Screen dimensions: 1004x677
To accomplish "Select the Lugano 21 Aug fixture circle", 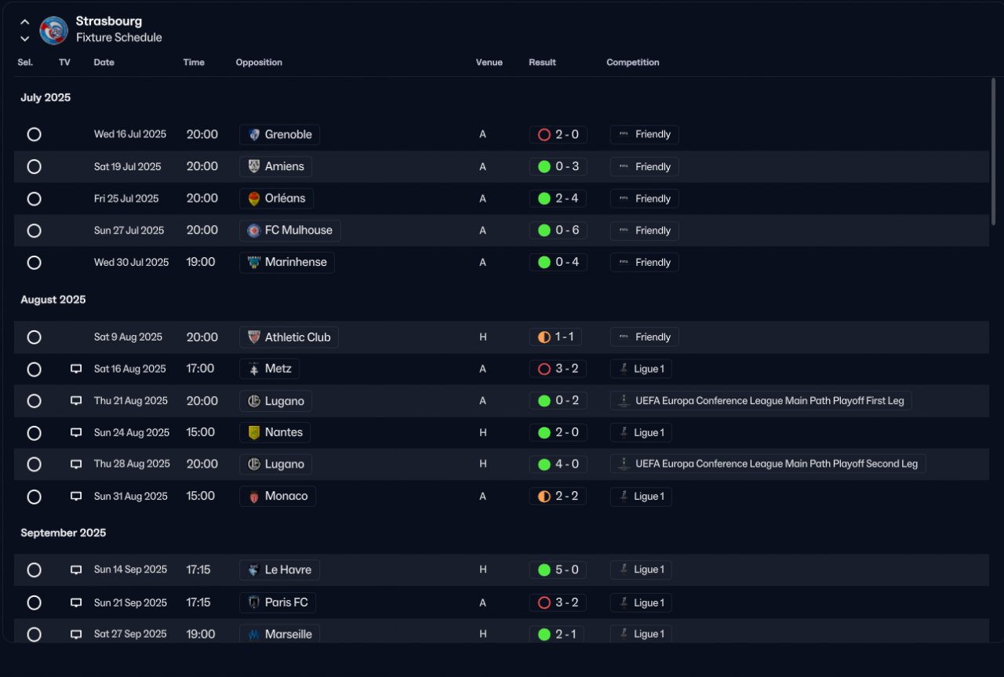I will click(34, 401).
